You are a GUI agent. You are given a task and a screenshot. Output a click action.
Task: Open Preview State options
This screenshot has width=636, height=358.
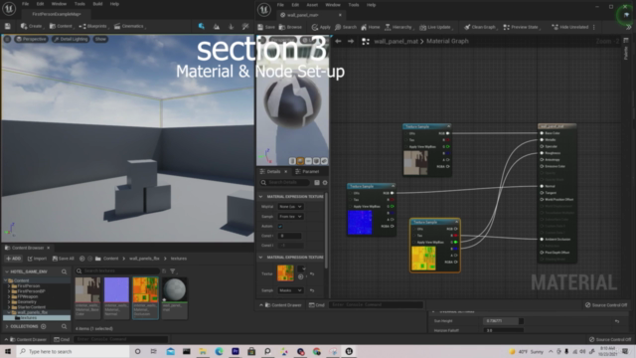point(522,27)
